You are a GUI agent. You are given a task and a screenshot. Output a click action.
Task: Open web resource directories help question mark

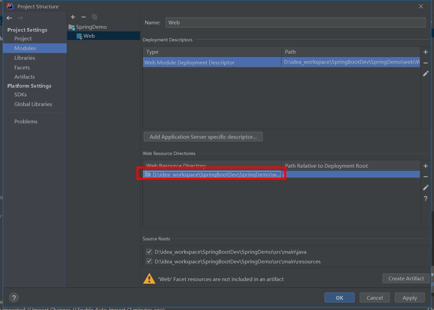click(x=426, y=198)
